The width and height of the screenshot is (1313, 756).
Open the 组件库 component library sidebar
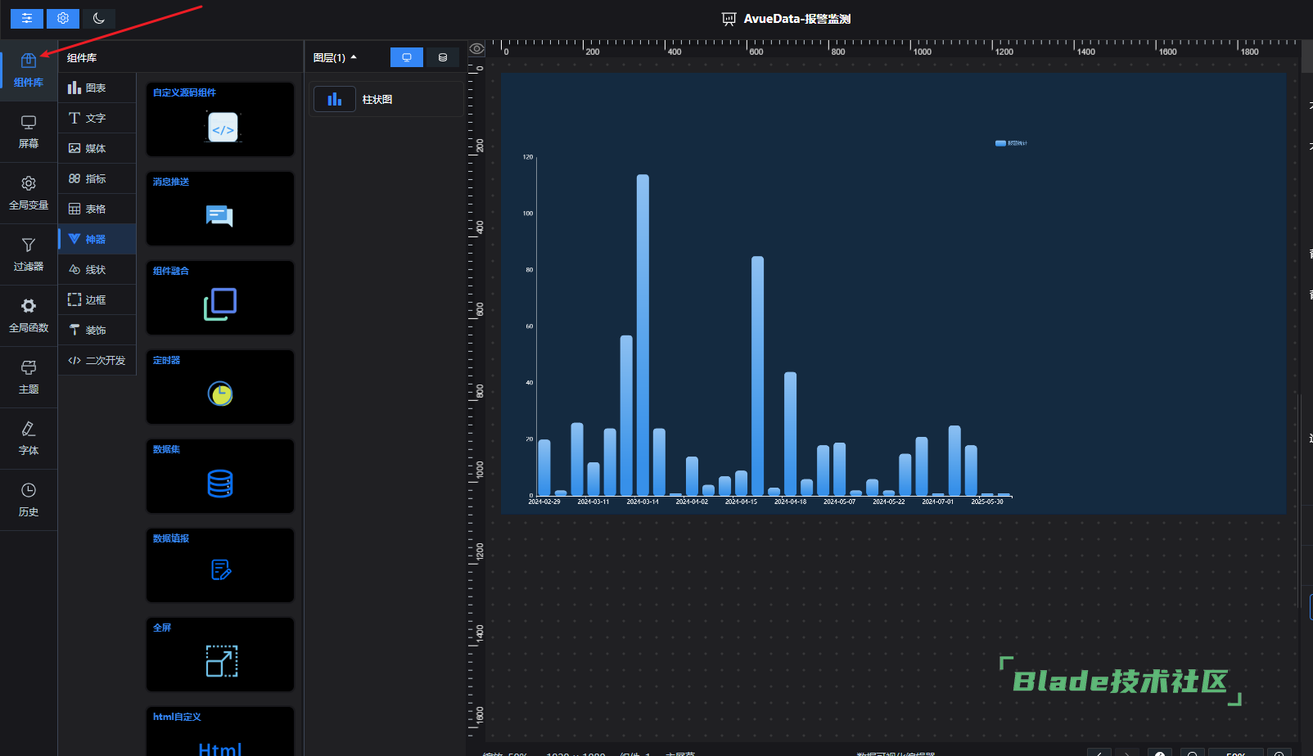click(x=29, y=70)
